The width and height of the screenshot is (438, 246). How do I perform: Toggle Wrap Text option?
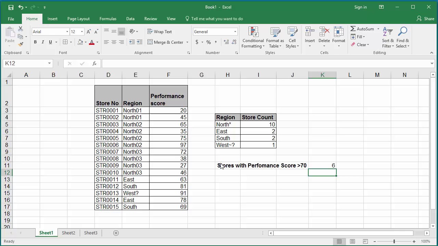coord(160,31)
